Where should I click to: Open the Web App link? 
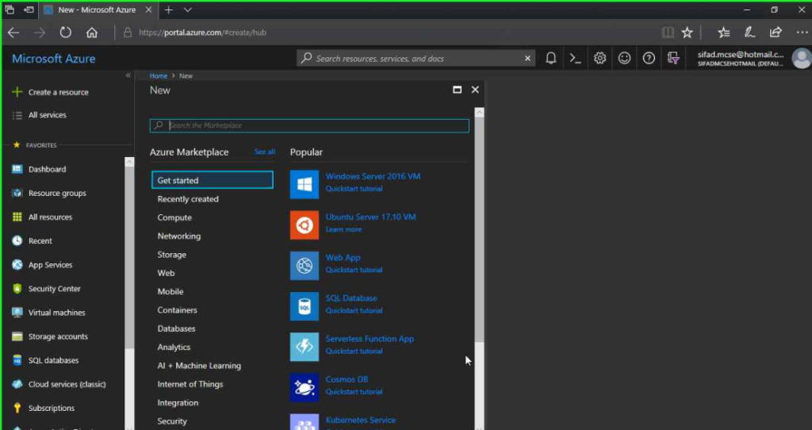coord(343,258)
